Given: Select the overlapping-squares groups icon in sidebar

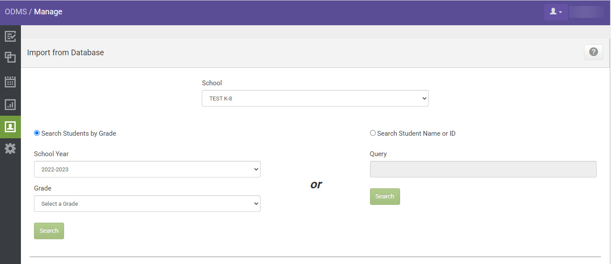Looking at the screenshot, I should 10,57.
